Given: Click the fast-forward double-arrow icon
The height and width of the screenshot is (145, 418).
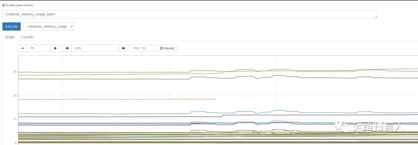Looking at the screenshot, I should [124, 48].
